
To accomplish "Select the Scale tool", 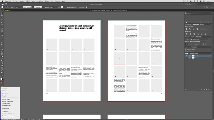I will (x=2, y=43).
